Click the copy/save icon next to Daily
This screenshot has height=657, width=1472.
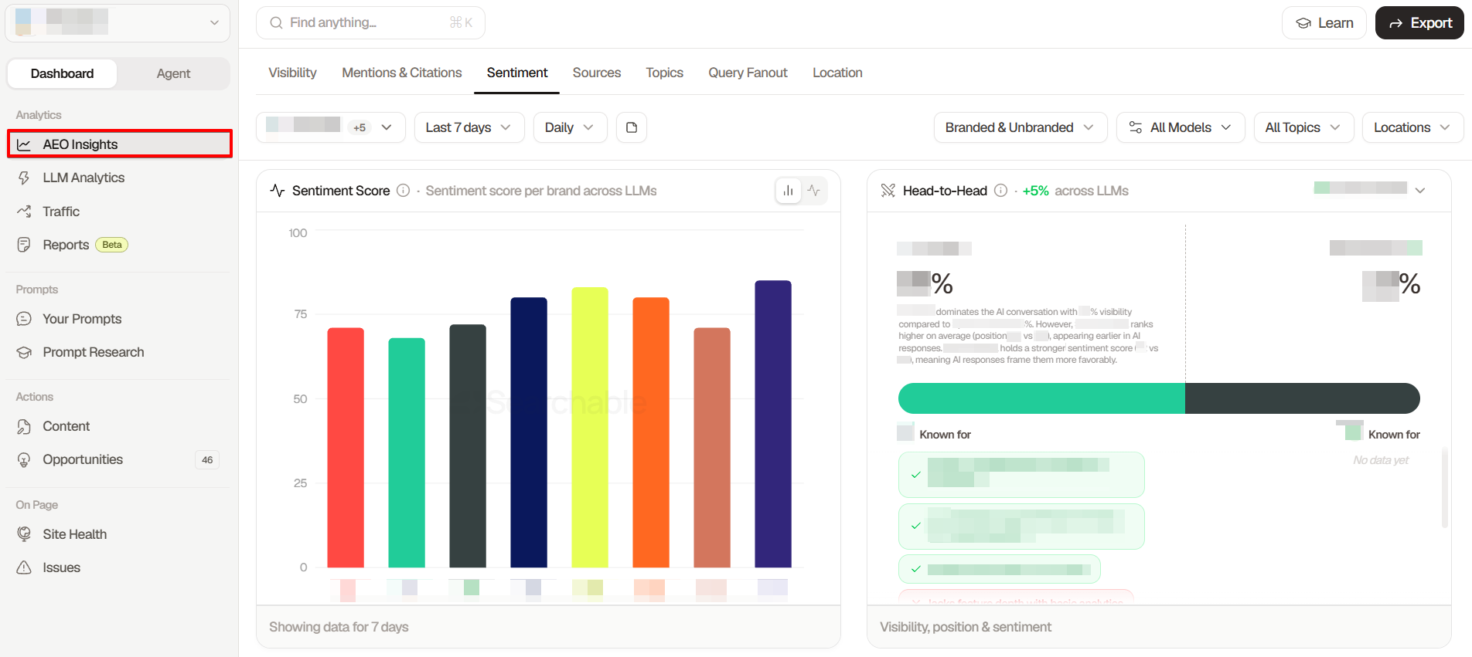(x=632, y=127)
